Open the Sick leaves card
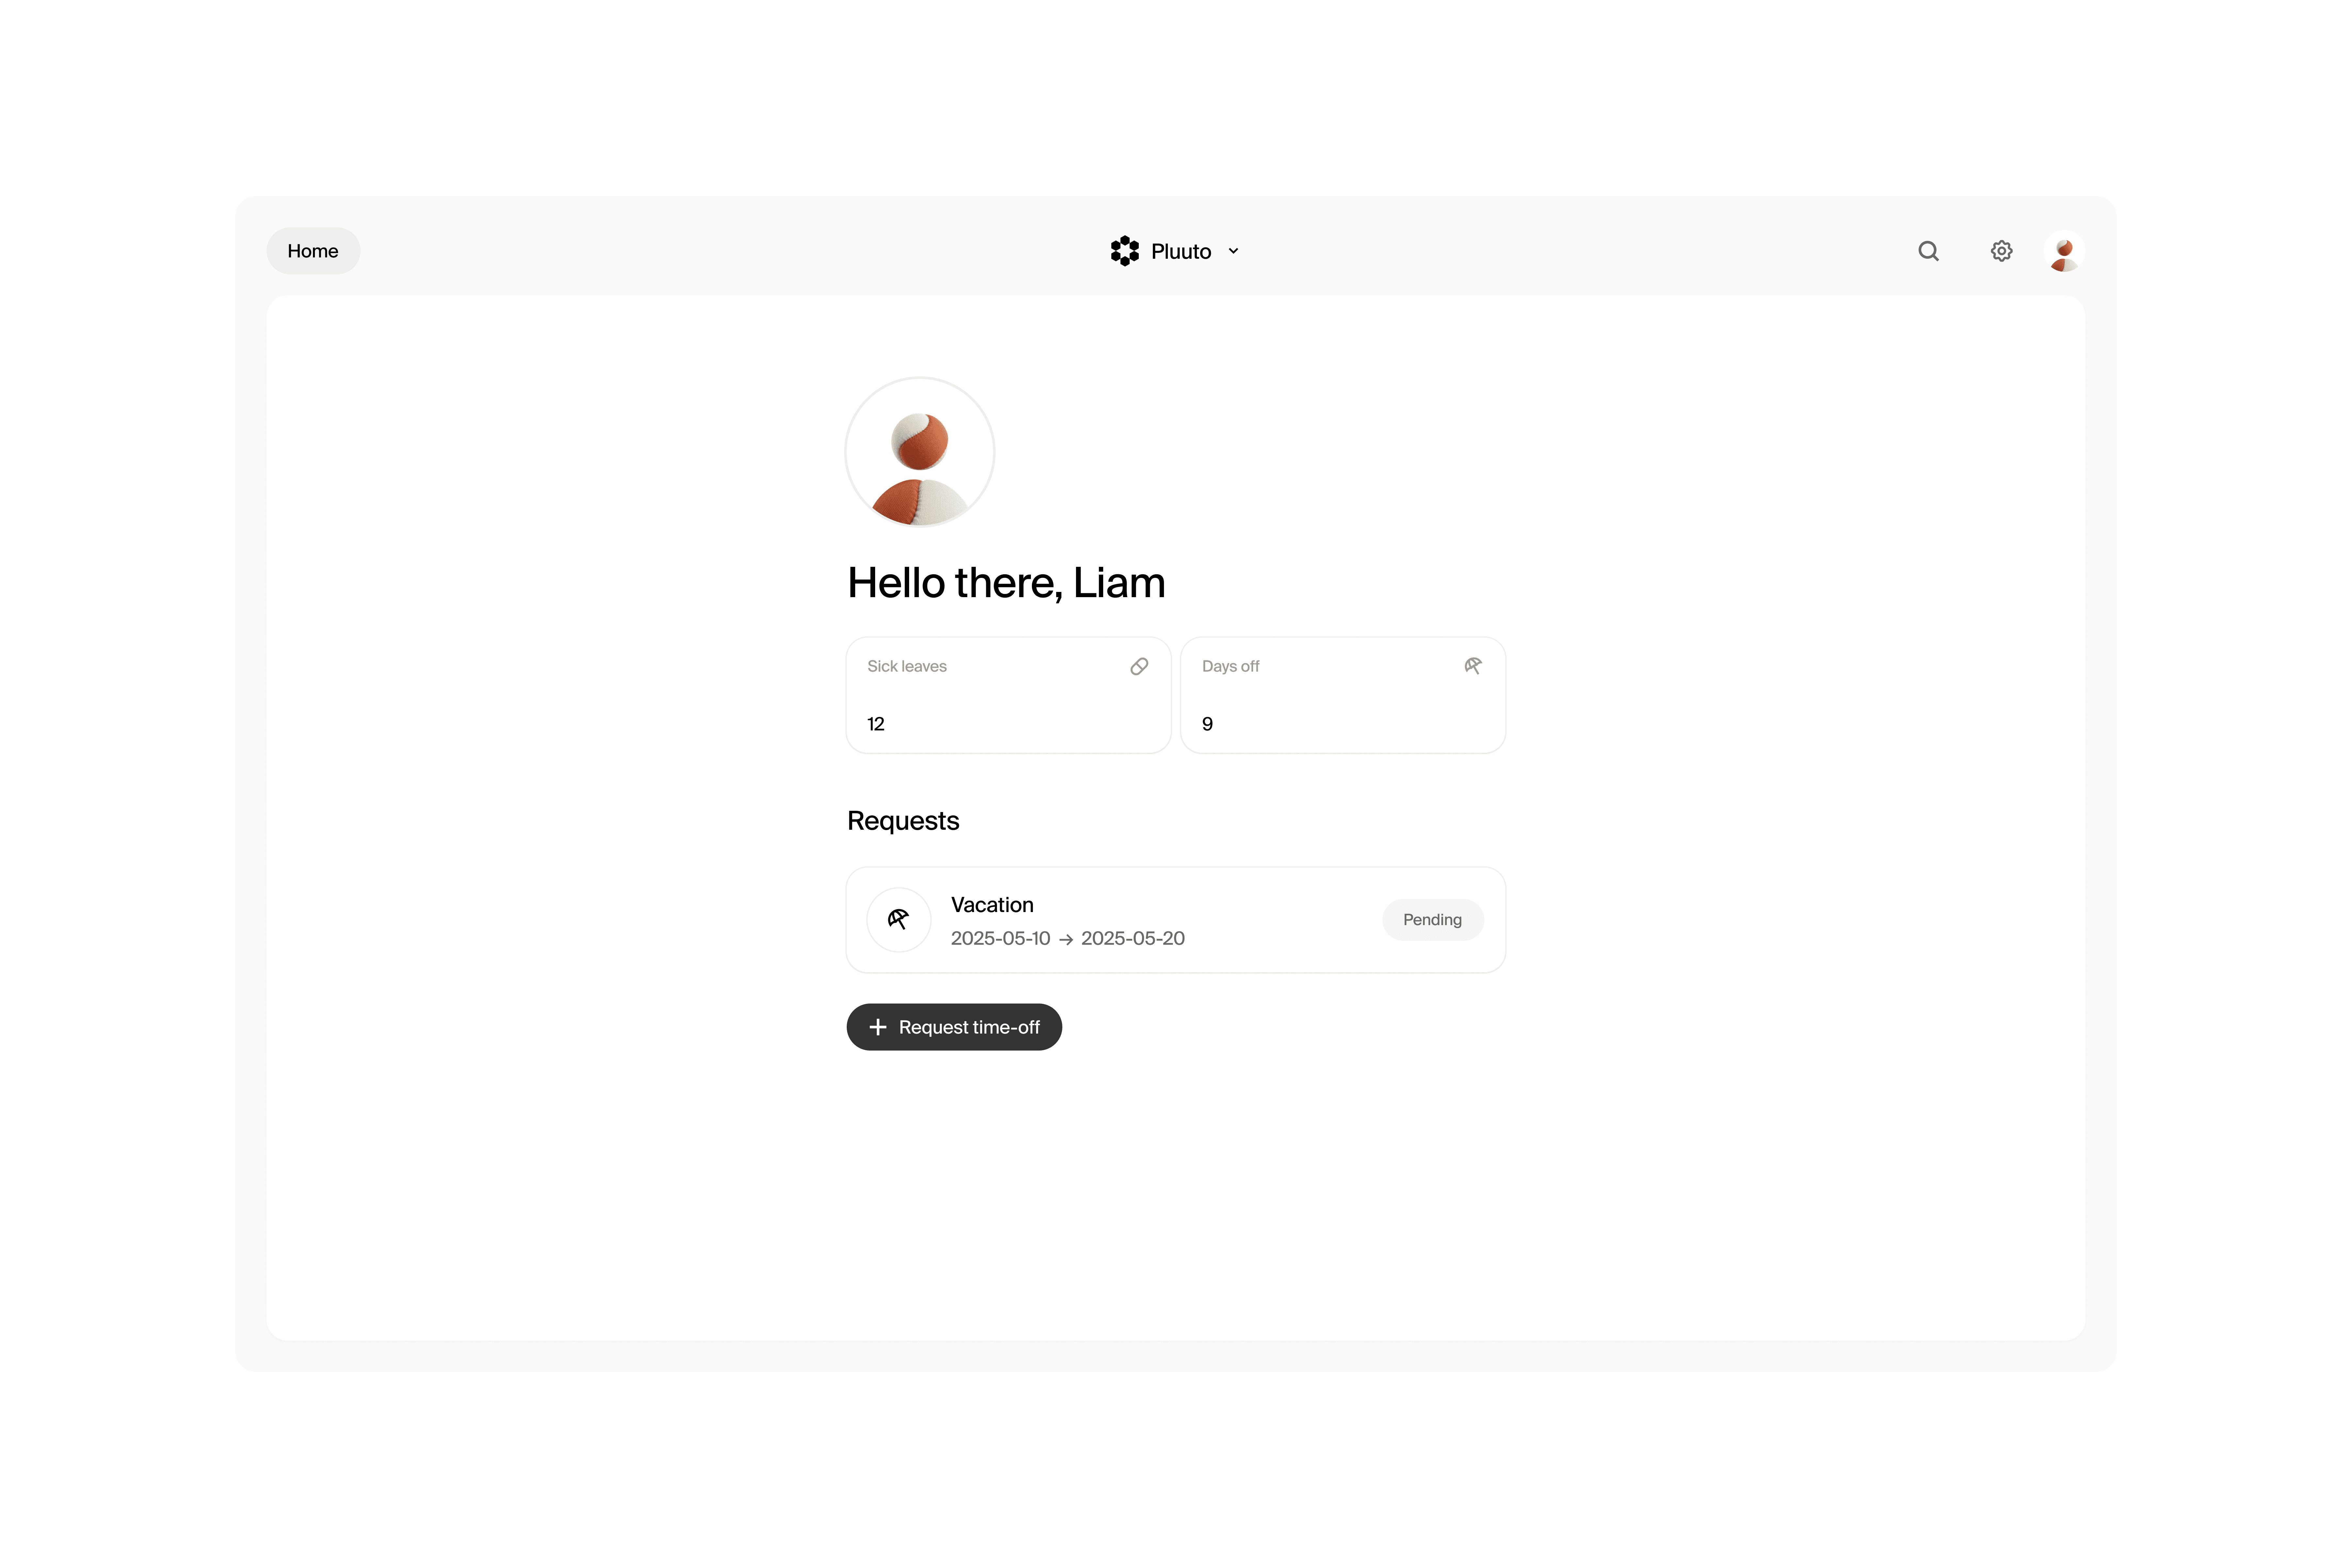Image resolution: width=2352 pixels, height=1568 pixels. [1008, 695]
